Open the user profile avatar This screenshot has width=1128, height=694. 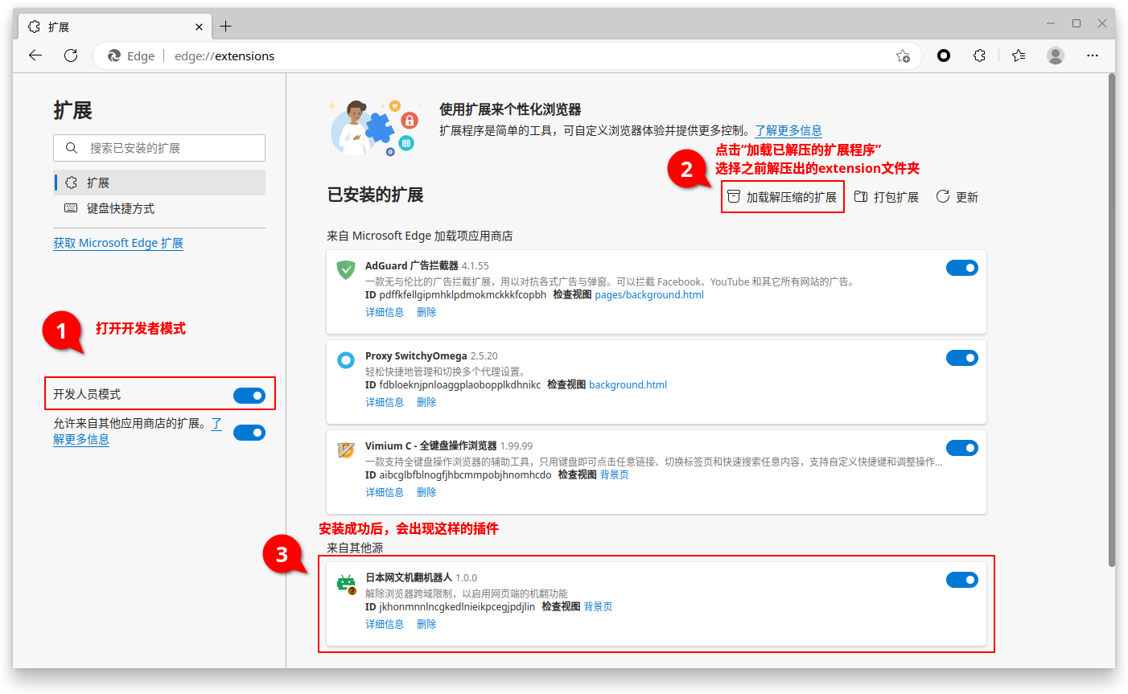1056,55
